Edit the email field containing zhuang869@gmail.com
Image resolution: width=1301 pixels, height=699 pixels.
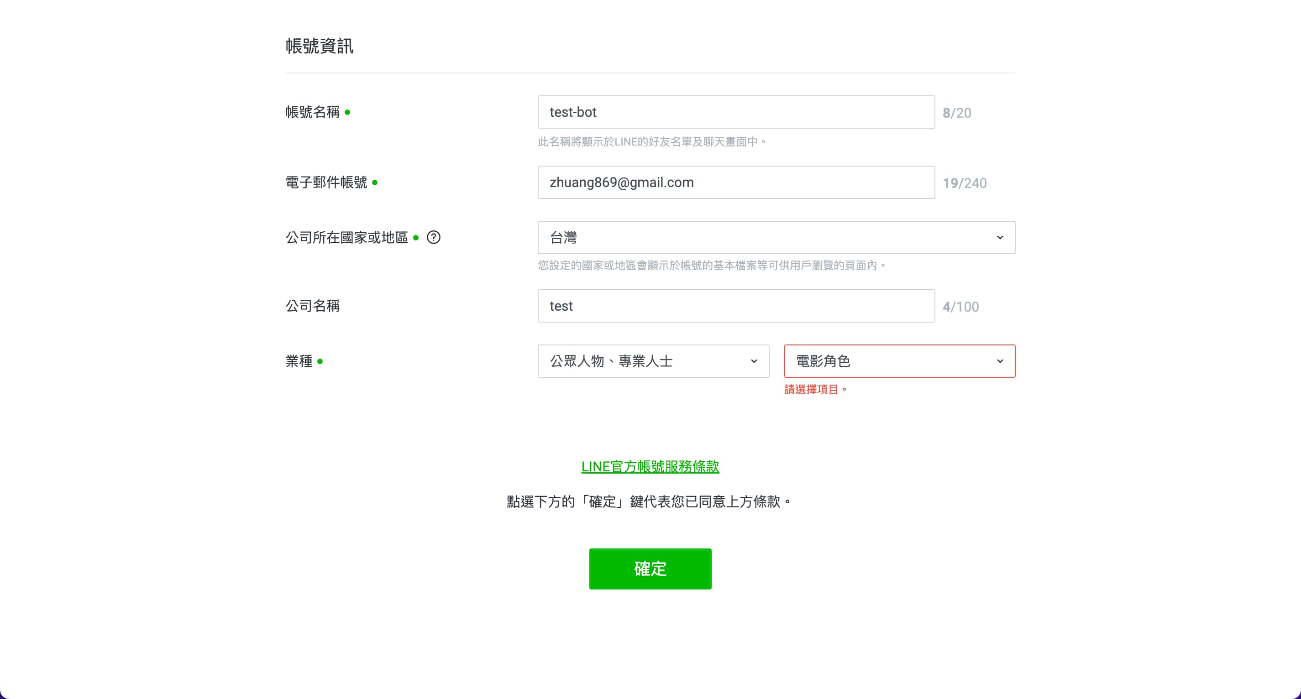[x=736, y=182]
